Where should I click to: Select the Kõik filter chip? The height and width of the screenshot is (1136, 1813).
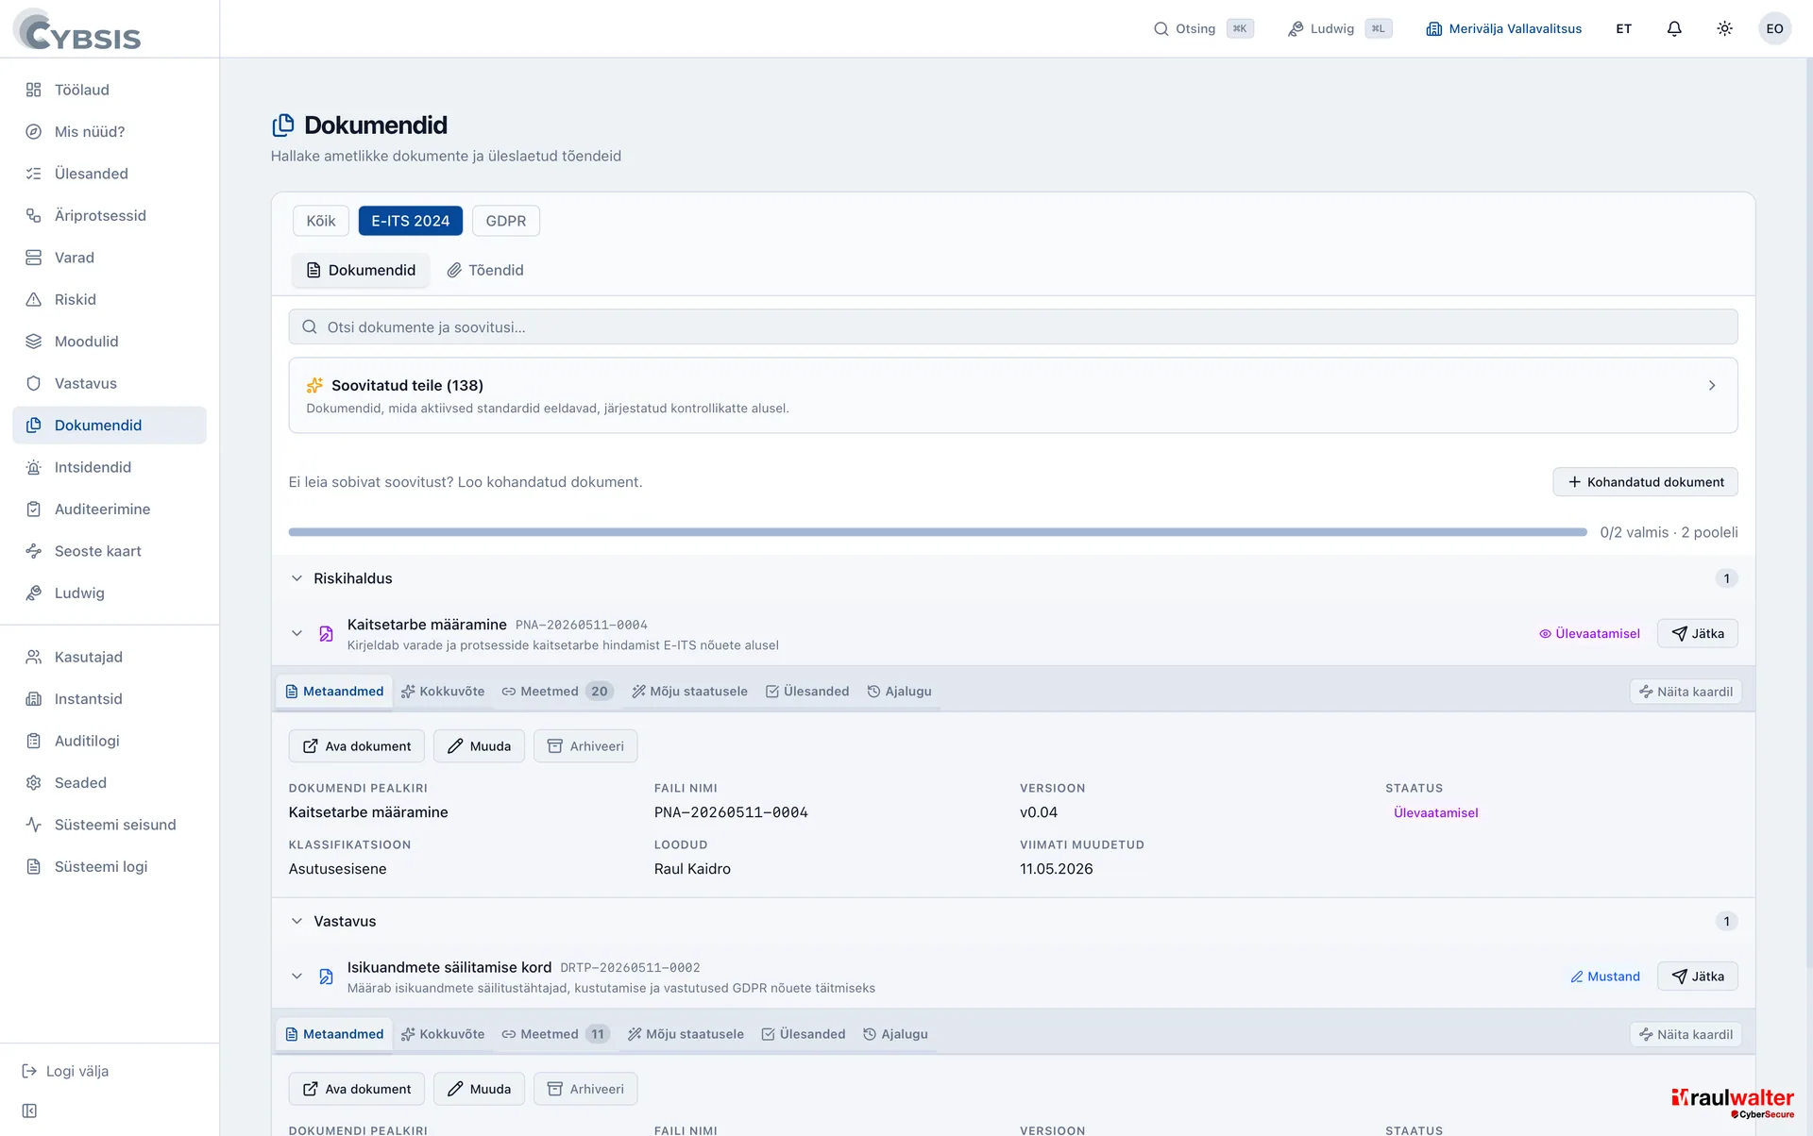pos(321,221)
